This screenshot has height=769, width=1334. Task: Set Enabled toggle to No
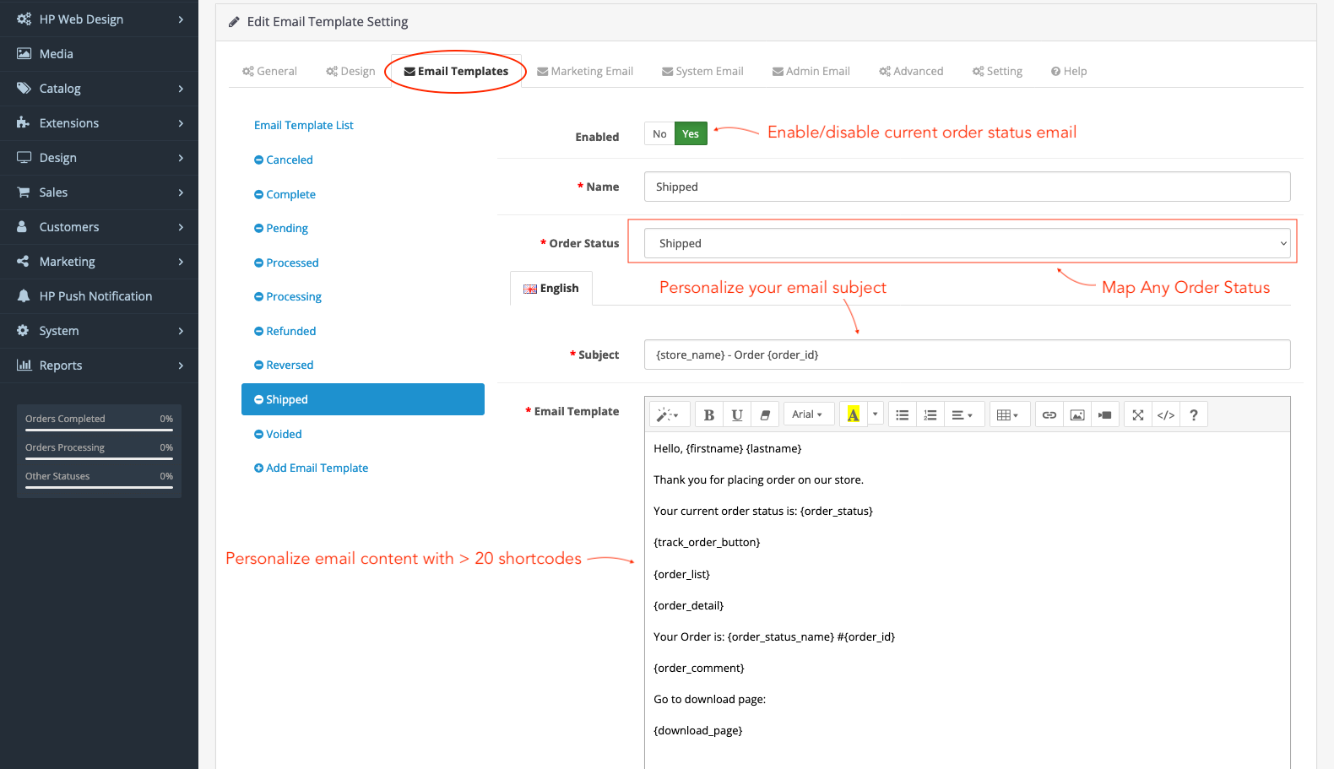click(659, 134)
